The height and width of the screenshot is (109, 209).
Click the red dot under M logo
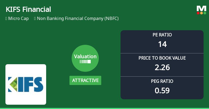pos(198,13)
